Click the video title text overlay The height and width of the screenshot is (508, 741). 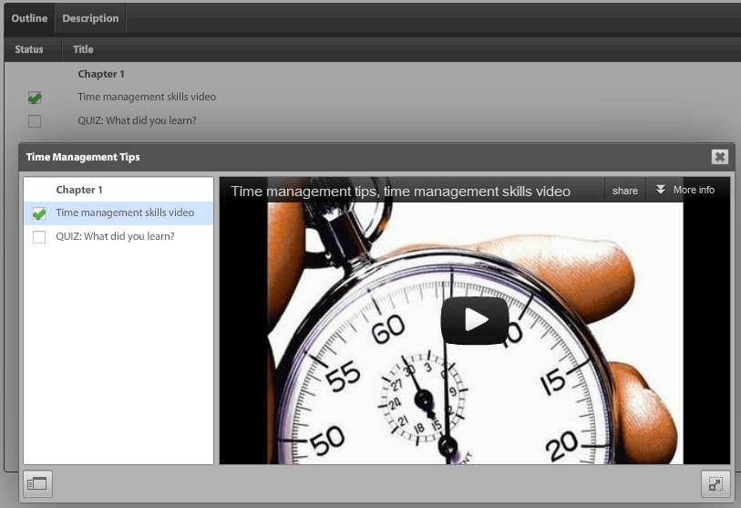pyautogui.click(x=400, y=192)
